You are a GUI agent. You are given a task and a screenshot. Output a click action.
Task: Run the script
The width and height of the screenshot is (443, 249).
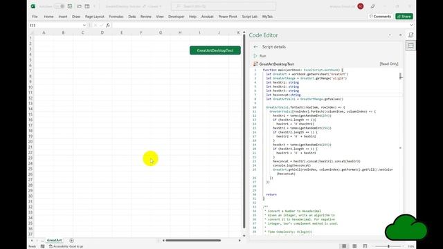260,56
